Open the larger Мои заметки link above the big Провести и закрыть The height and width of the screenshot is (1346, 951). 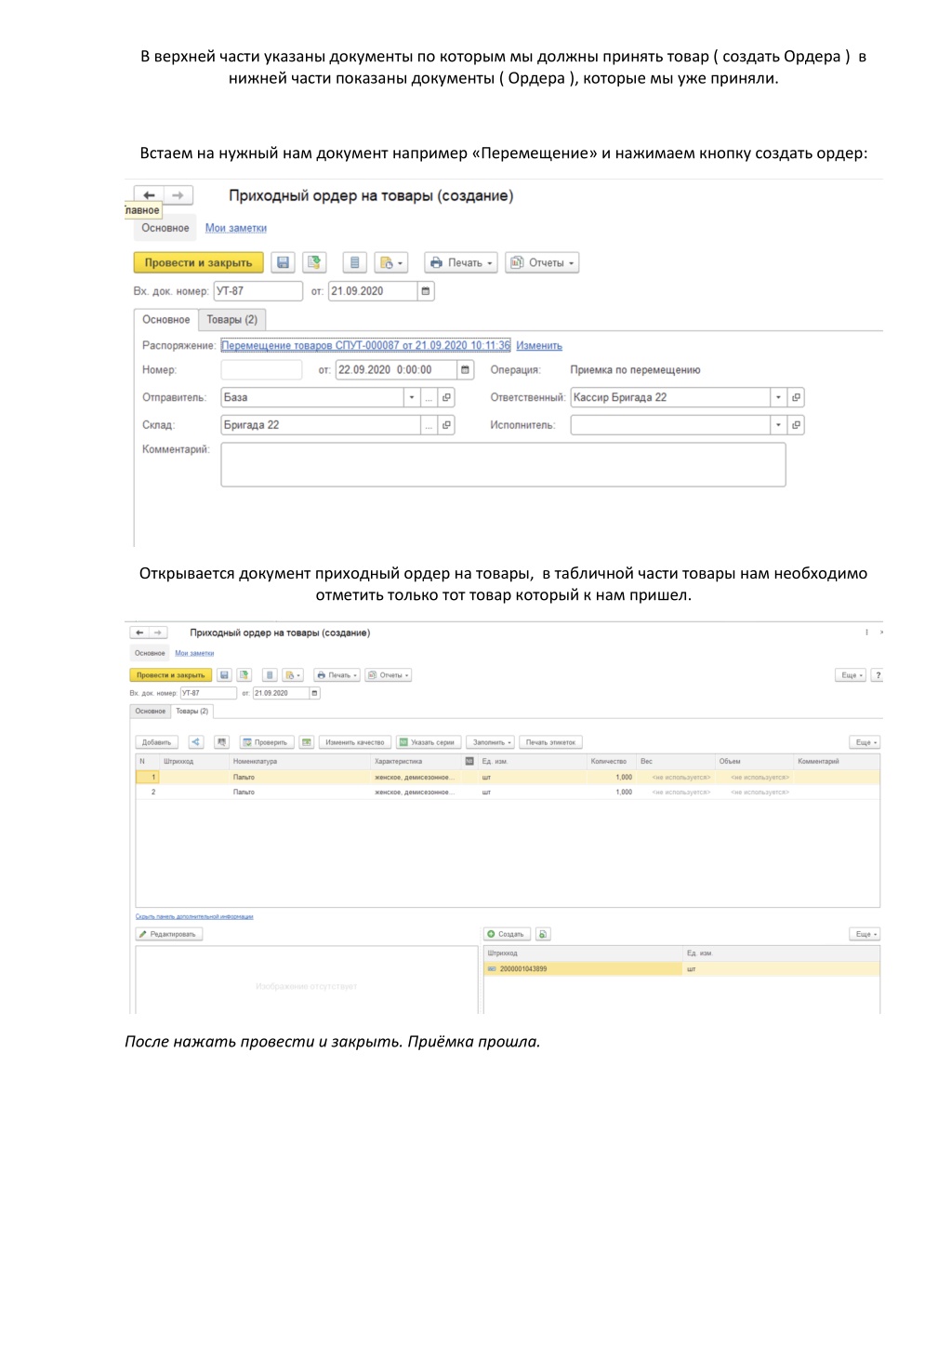tap(236, 228)
